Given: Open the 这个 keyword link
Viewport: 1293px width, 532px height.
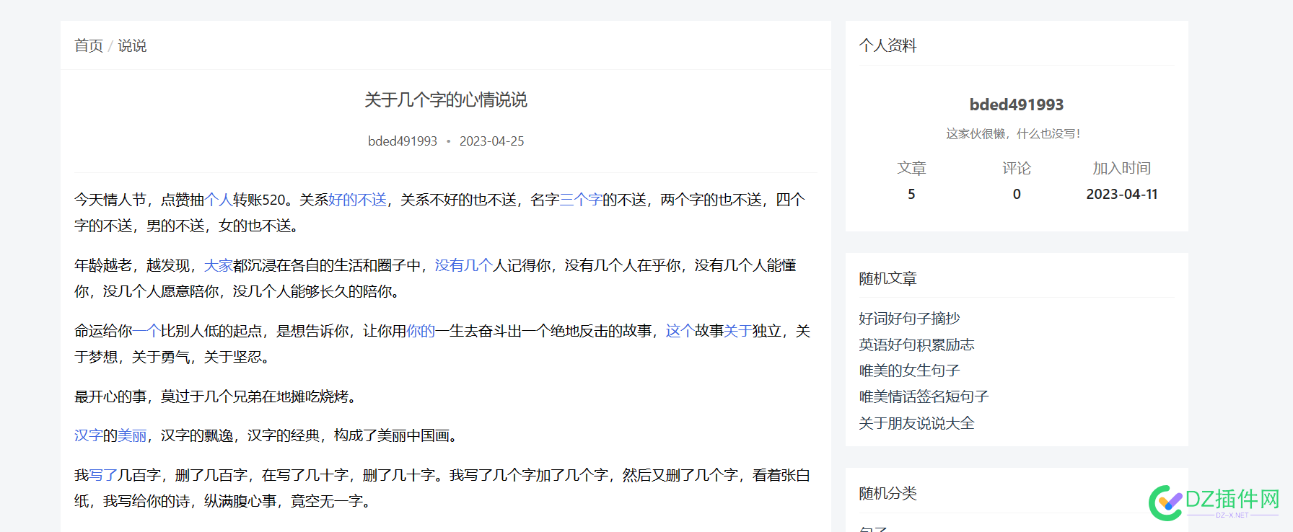Looking at the screenshot, I should coord(680,331).
